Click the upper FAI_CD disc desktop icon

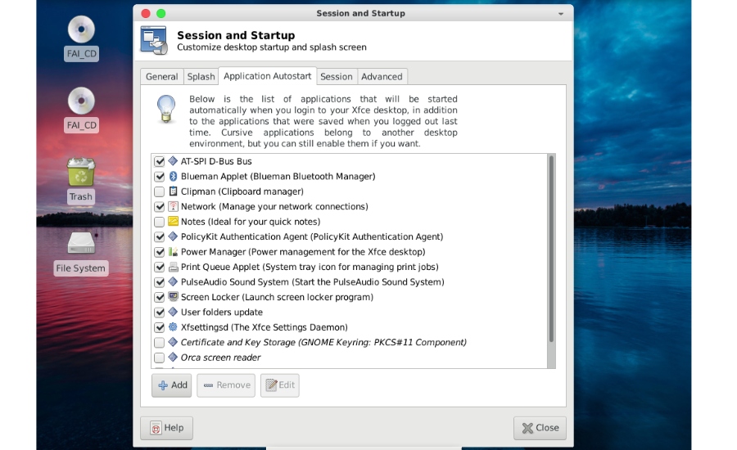81,29
